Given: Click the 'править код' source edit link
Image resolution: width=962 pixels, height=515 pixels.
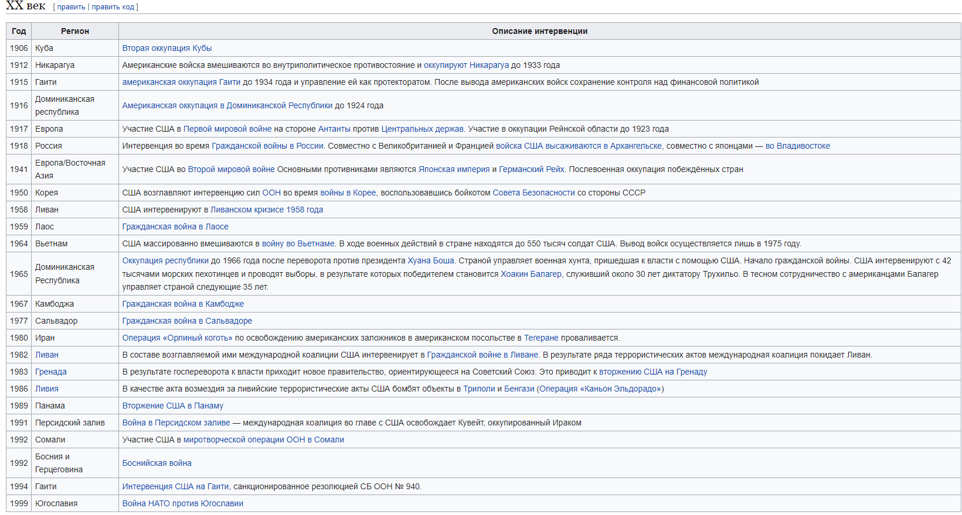Looking at the screenshot, I should tap(113, 7).
